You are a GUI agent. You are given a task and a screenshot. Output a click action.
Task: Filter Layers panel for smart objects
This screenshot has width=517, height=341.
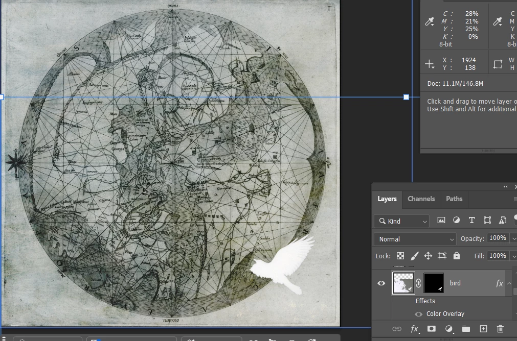pyautogui.click(x=503, y=221)
